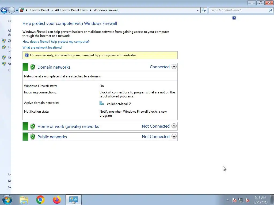
Task: Show hidden tray icons arrow
Action: (227, 200)
